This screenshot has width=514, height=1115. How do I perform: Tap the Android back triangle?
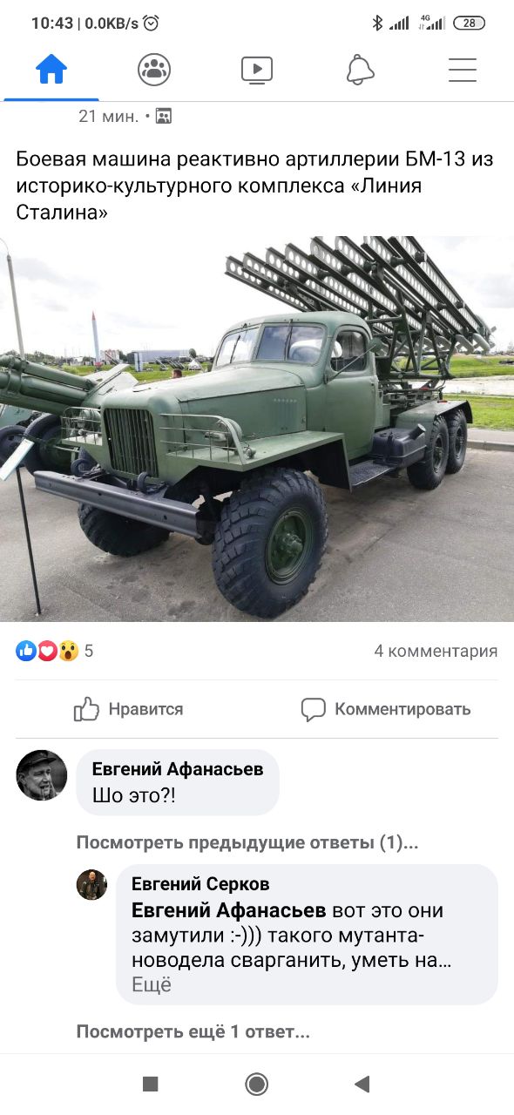point(362,1084)
